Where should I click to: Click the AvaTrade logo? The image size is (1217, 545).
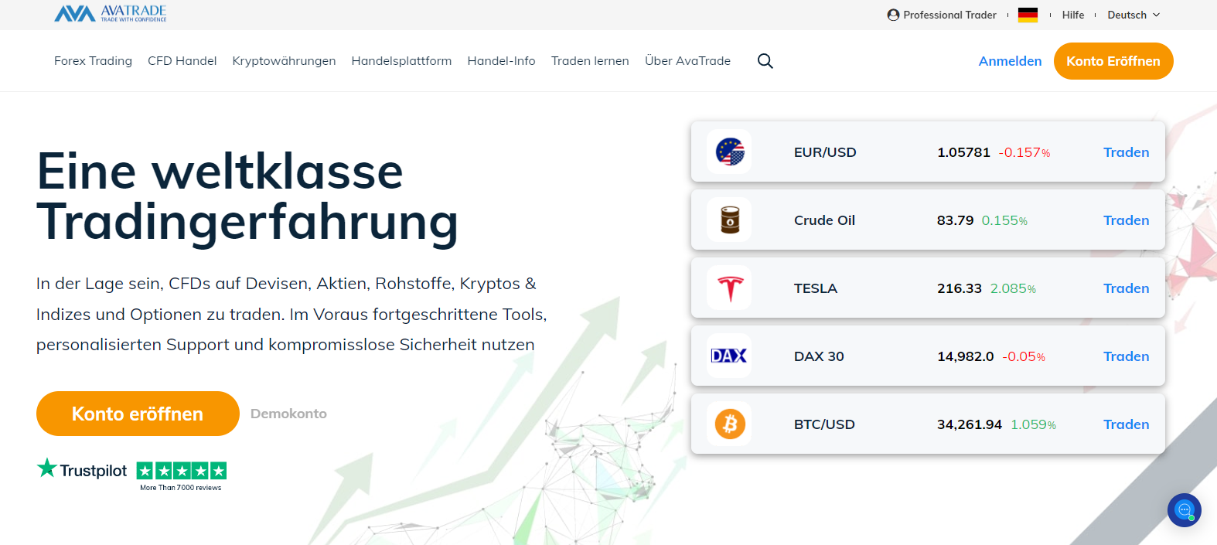coord(111,13)
